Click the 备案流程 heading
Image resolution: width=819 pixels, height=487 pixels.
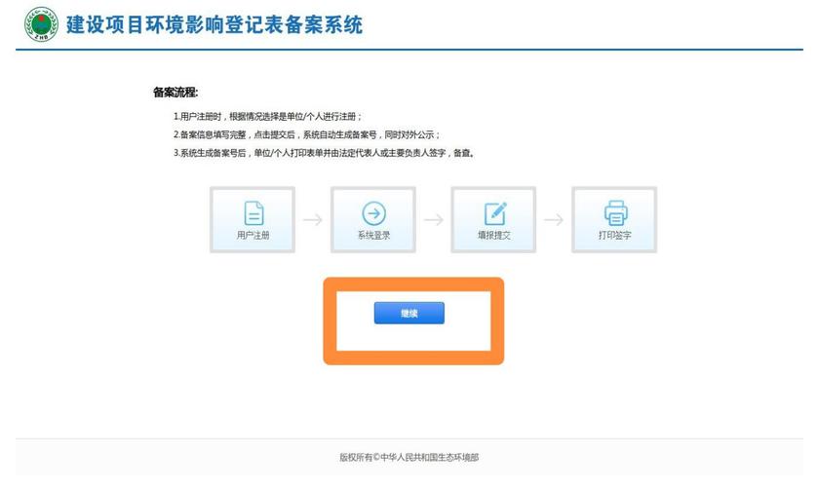click(175, 93)
